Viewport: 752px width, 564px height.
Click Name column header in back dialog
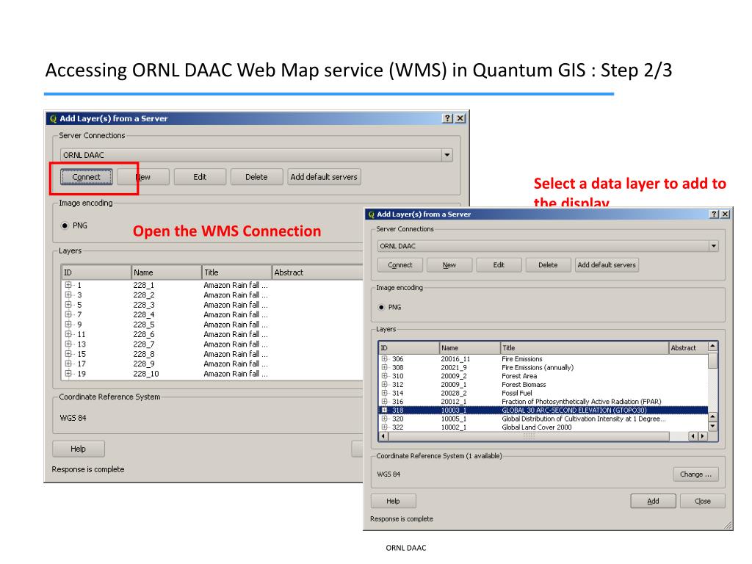click(167, 272)
